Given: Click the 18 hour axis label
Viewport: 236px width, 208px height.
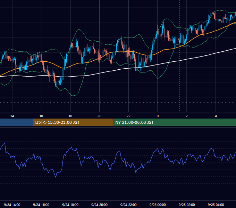Looking at the screenshot, I should pyautogui.click(x=70, y=116).
